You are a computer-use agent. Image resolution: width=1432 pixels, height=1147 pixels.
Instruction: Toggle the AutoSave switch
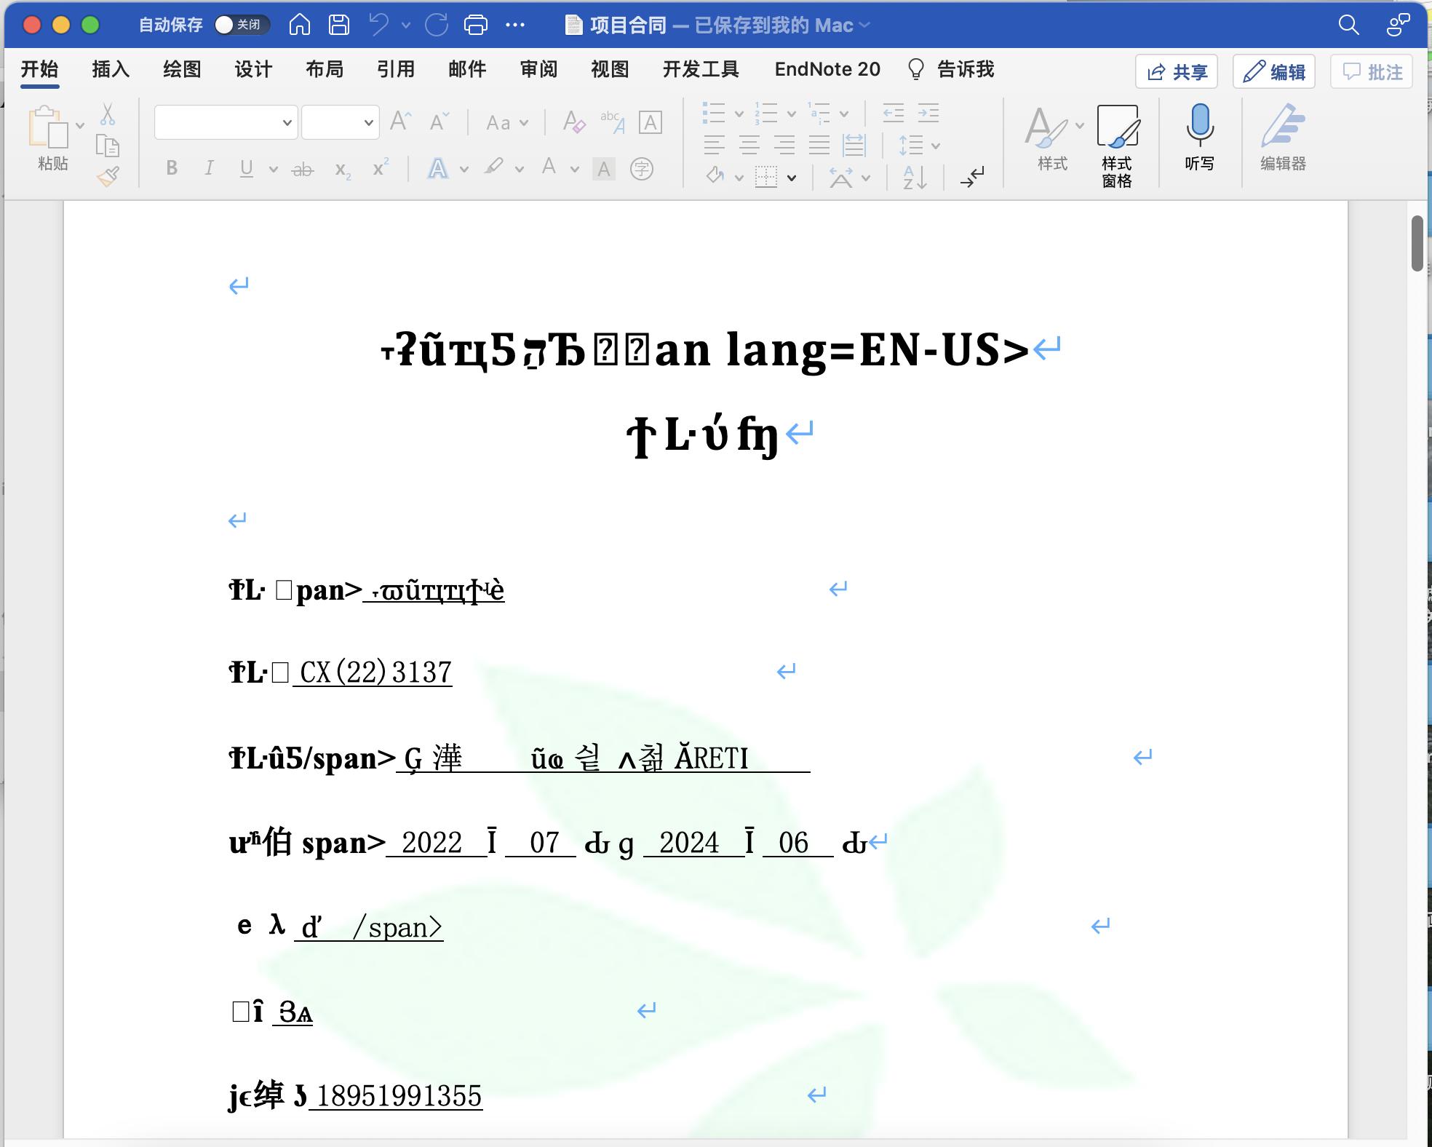(x=241, y=25)
